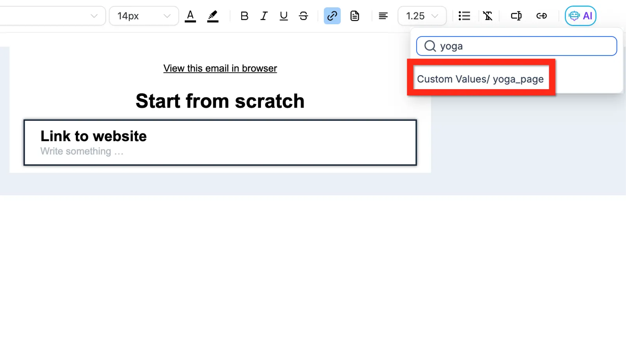Open the bullet list options

point(464,16)
